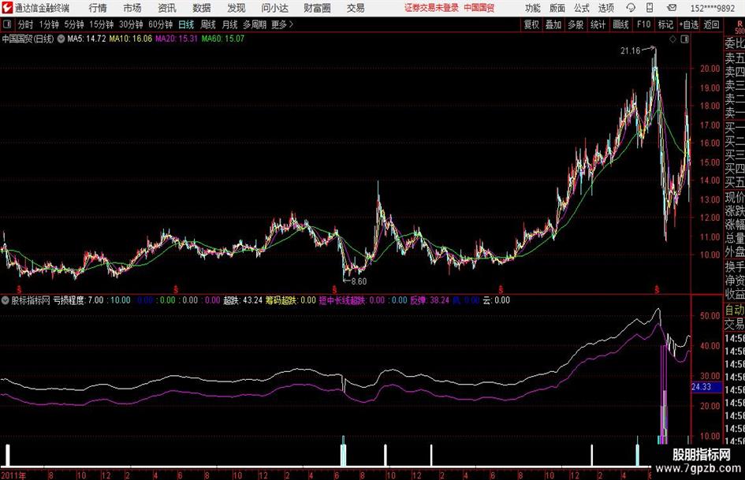
Task: Activate the 画线 drawing tool button
Action: click(x=620, y=24)
